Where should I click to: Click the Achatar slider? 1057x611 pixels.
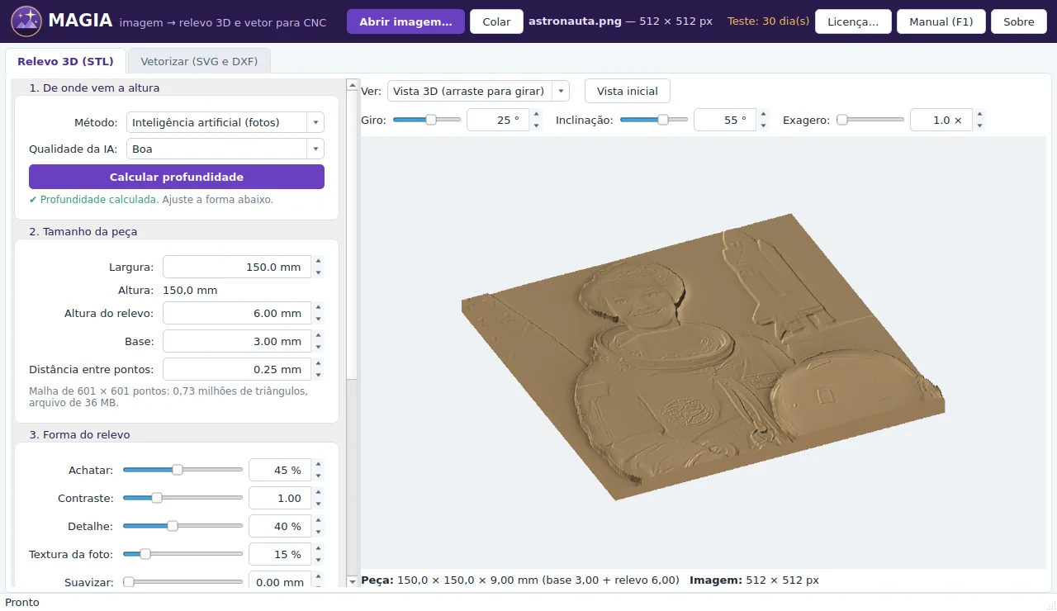pos(182,470)
